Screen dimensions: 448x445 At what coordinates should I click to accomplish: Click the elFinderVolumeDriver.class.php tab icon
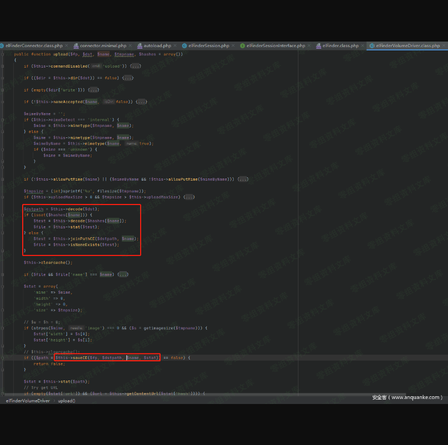(x=372, y=45)
